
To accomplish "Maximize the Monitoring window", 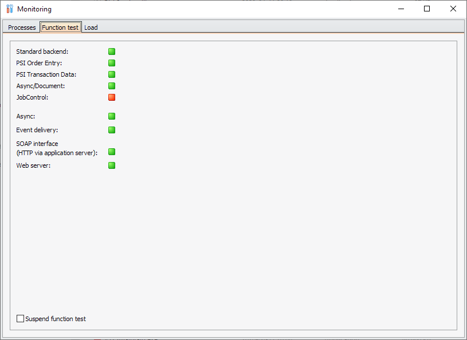I will [x=427, y=9].
